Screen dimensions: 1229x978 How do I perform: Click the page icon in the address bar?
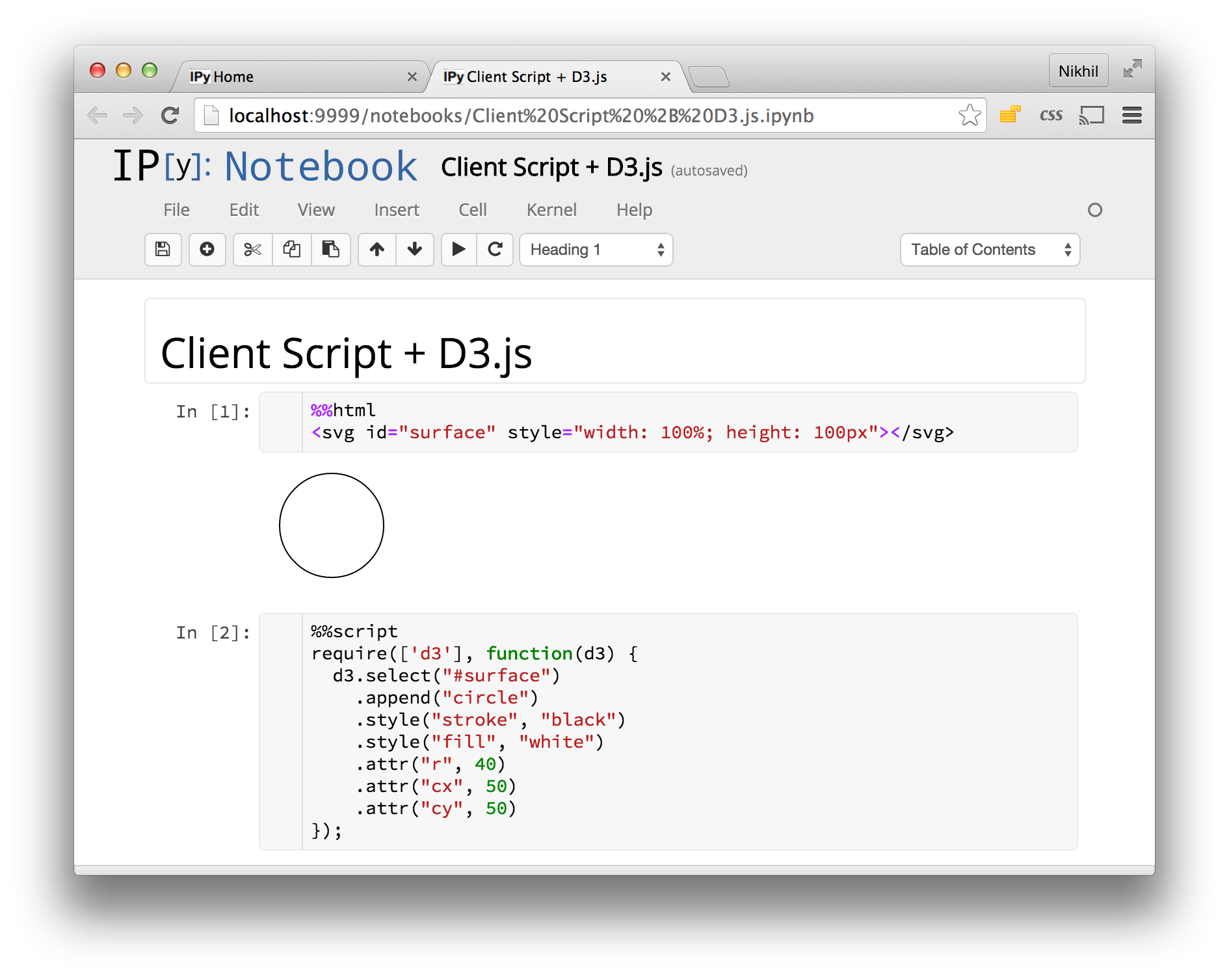click(211, 116)
